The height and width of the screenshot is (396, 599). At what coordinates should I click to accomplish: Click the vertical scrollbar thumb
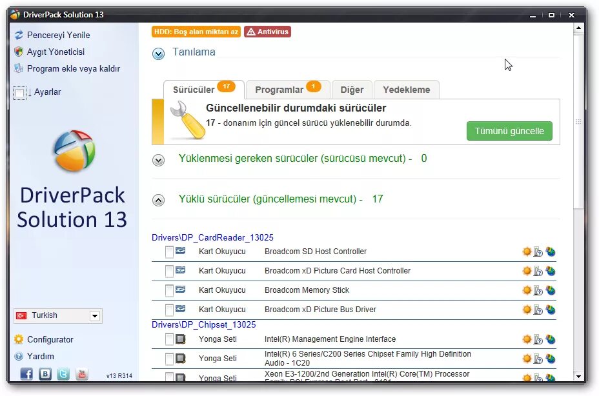[578, 121]
